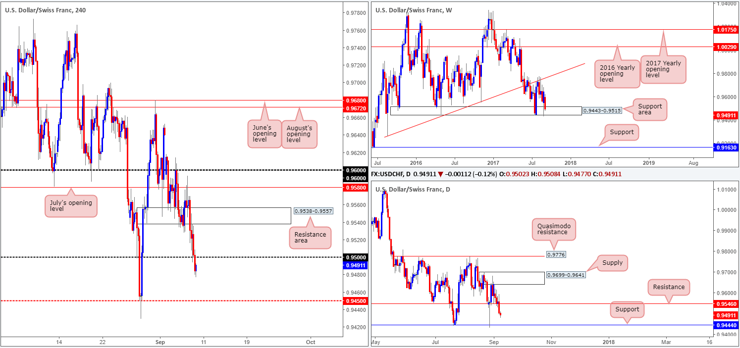Click the black 0.95000 price label
This screenshot has height=348, width=740.
[x=354, y=257]
